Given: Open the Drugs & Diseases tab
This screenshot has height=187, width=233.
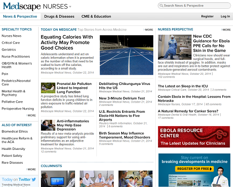Looking at the screenshot, I should [x=59, y=16].
